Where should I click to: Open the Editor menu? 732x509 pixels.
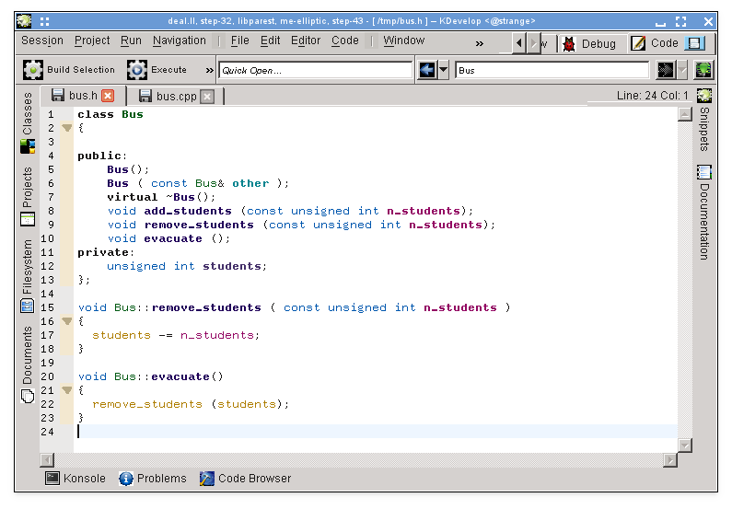tap(306, 40)
